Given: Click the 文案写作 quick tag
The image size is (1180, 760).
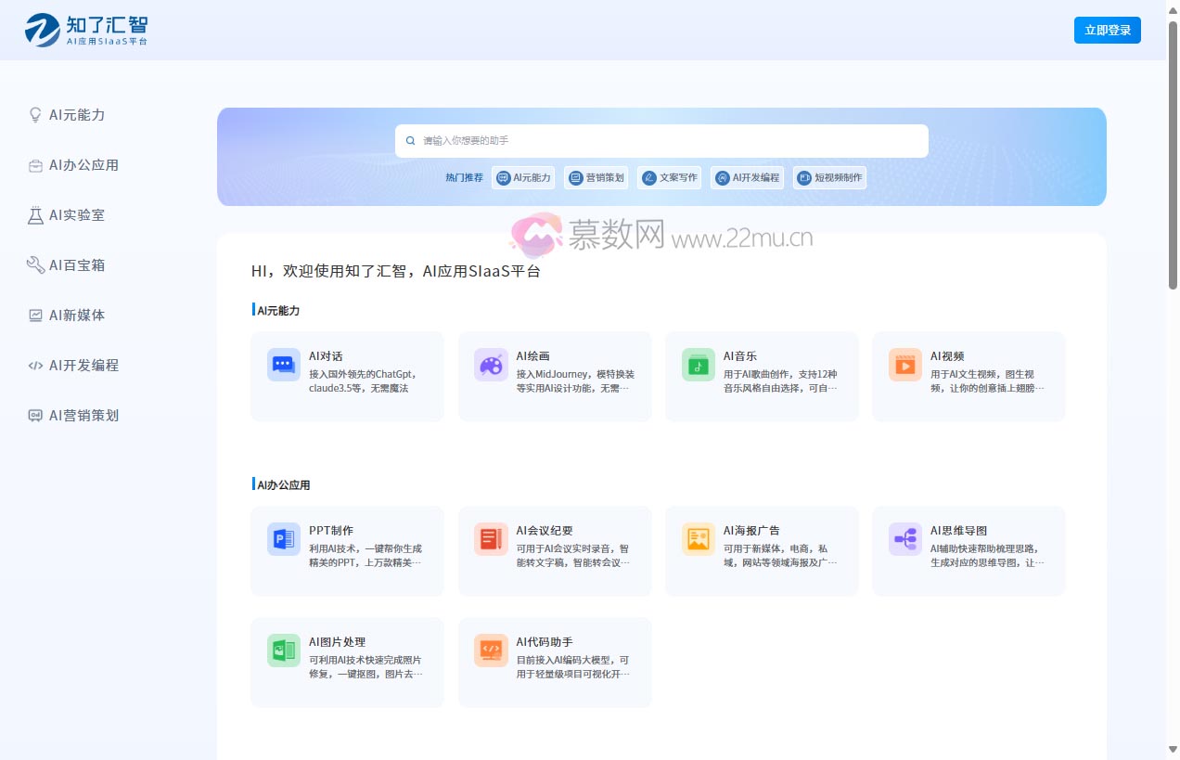Looking at the screenshot, I should pos(670,177).
